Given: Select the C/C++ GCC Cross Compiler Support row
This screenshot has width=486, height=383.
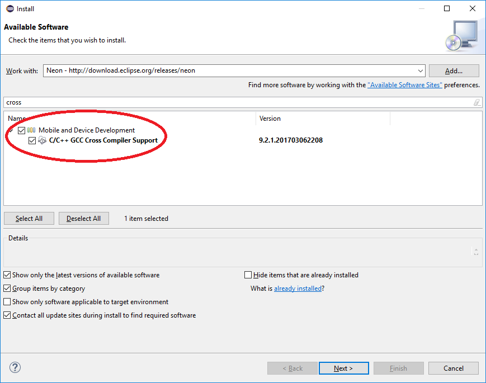Looking at the screenshot, I should tap(103, 140).
